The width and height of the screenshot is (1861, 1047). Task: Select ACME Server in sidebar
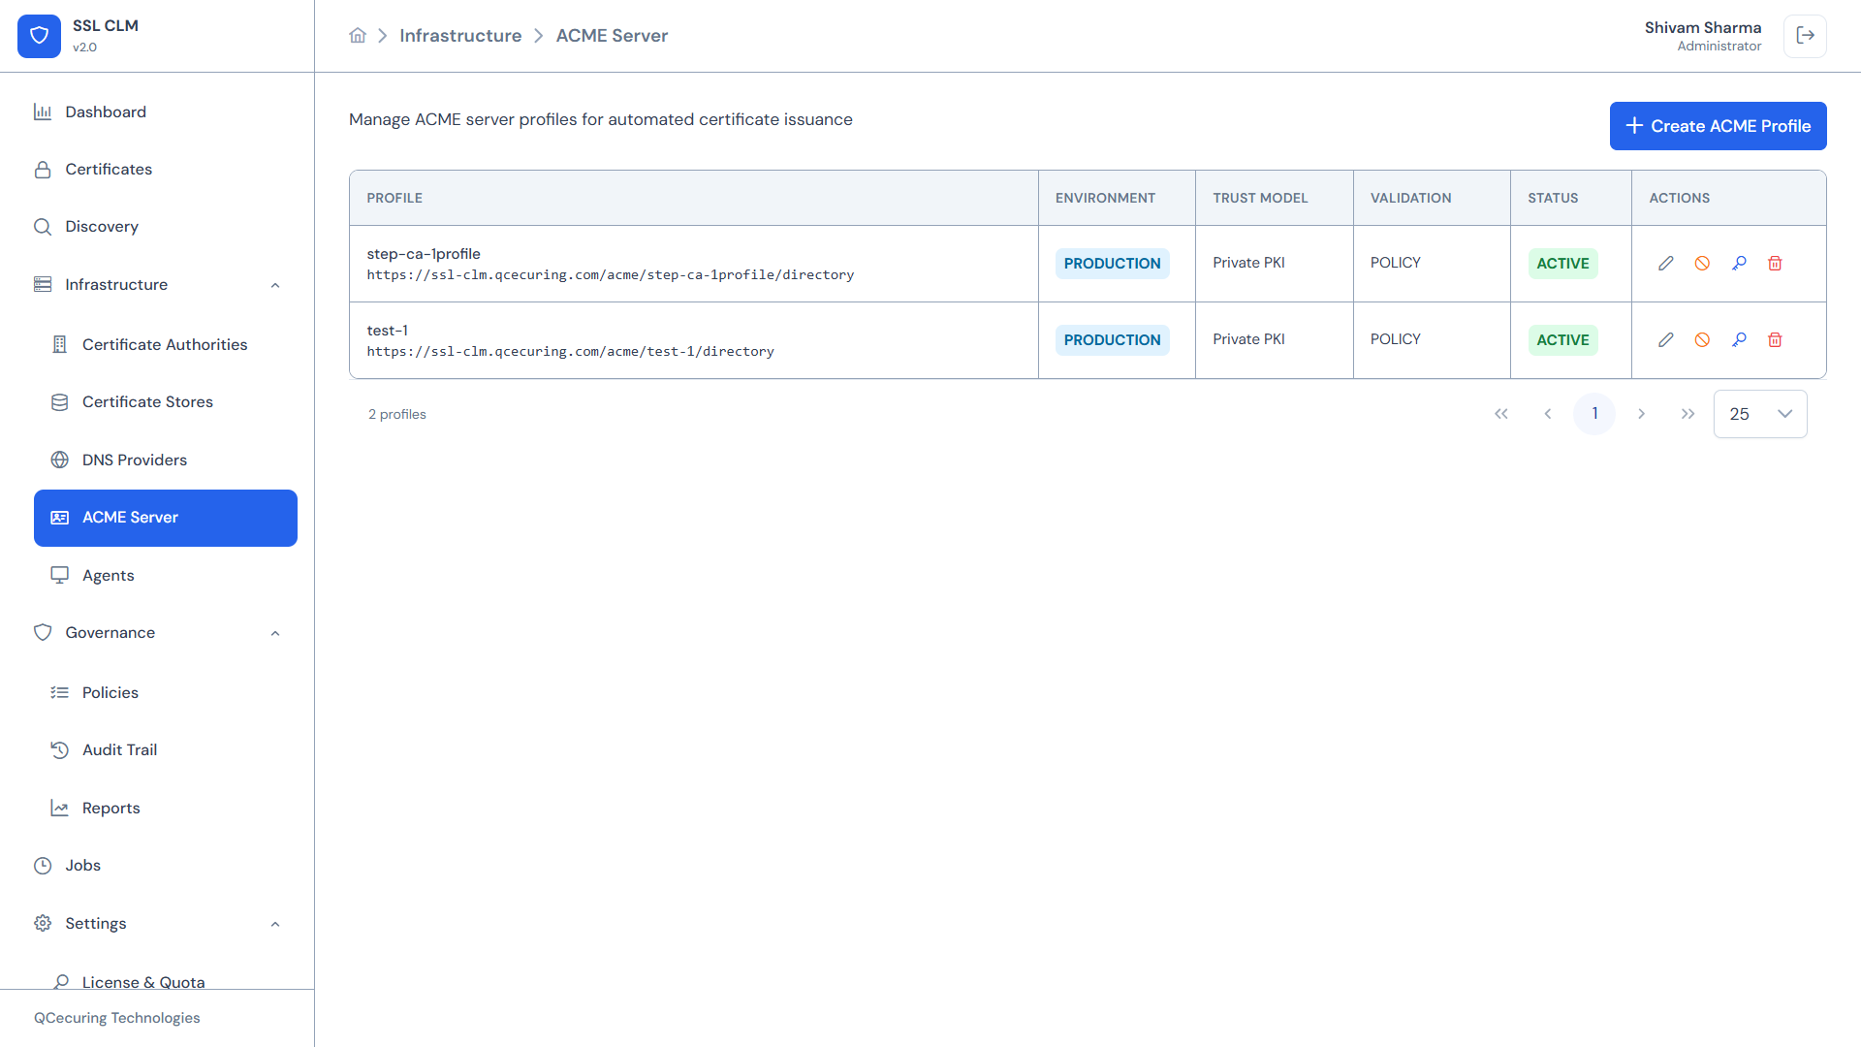click(165, 518)
